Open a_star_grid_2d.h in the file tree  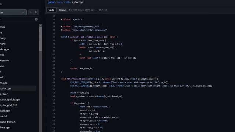9,105
